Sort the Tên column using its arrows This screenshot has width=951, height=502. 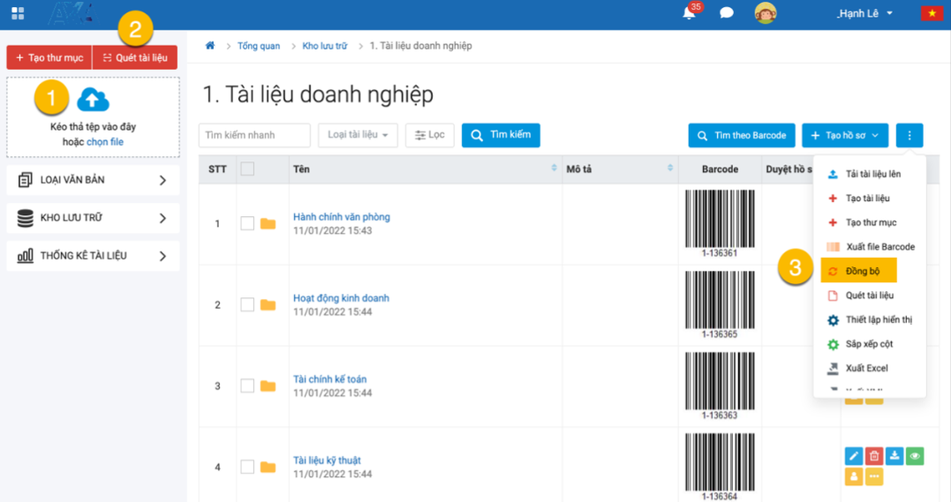[x=554, y=168]
